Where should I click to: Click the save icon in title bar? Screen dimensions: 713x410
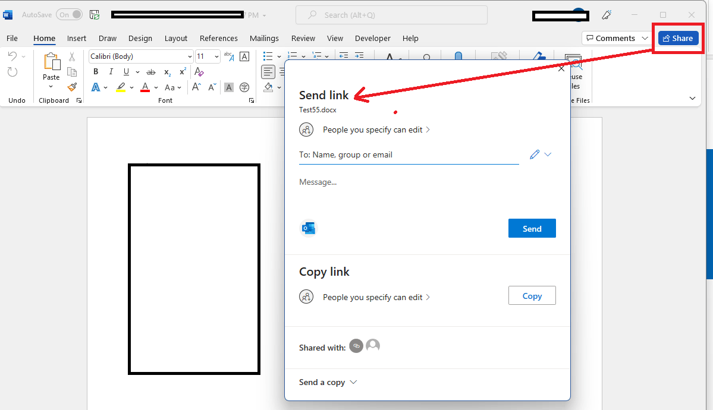[x=95, y=15]
